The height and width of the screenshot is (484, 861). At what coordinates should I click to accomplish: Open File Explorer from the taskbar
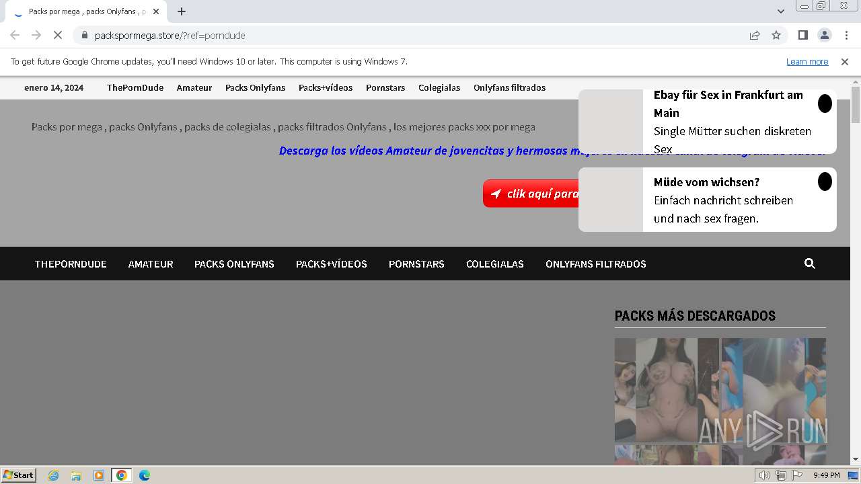pos(76,475)
